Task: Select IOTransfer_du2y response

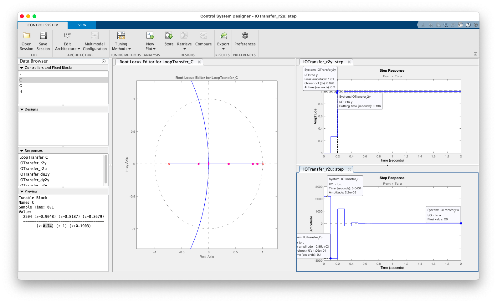Action: [x=61, y=174]
